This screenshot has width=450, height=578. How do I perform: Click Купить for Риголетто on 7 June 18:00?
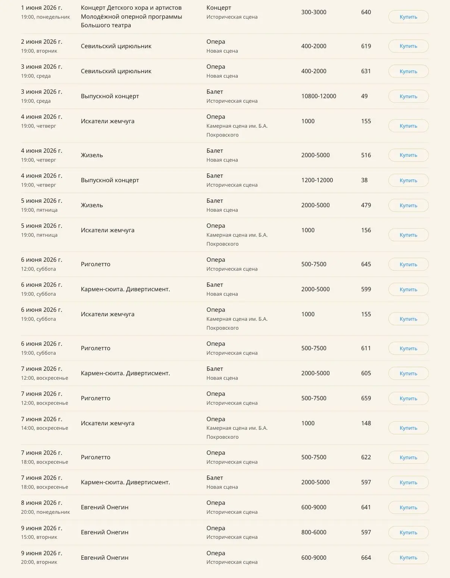(408, 457)
